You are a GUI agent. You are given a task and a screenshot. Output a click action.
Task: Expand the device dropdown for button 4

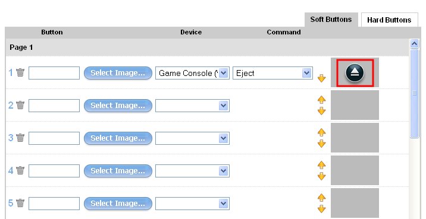[x=192, y=171]
